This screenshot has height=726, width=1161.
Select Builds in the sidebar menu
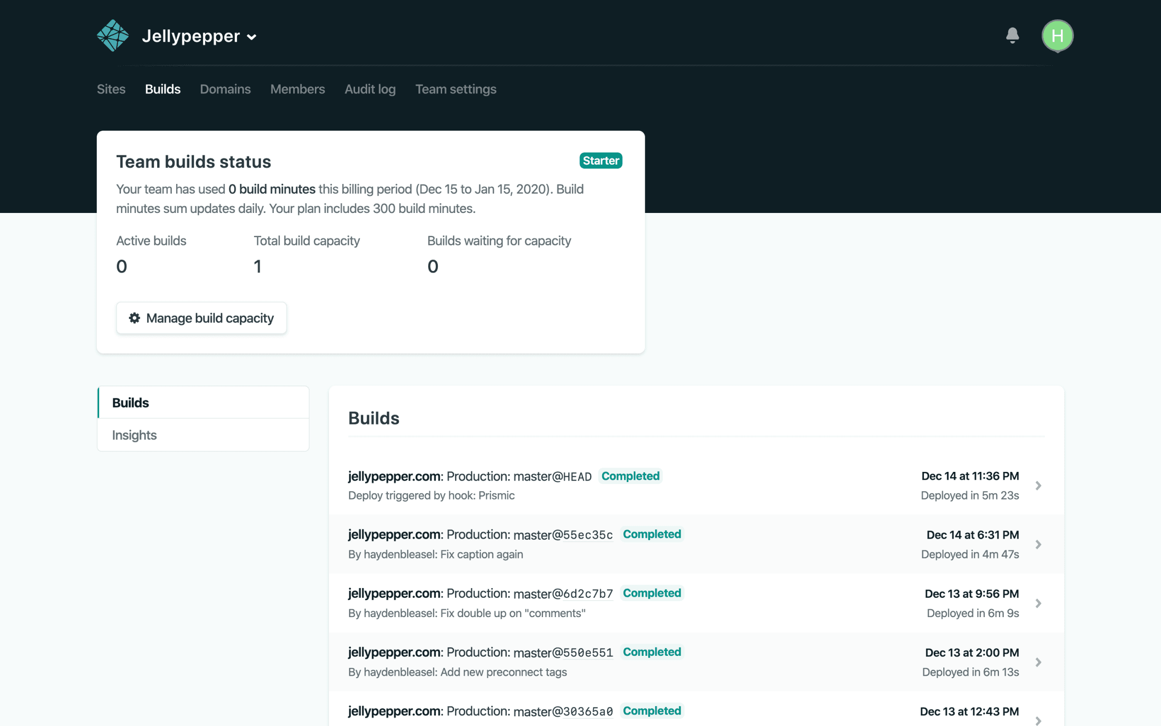click(203, 402)
